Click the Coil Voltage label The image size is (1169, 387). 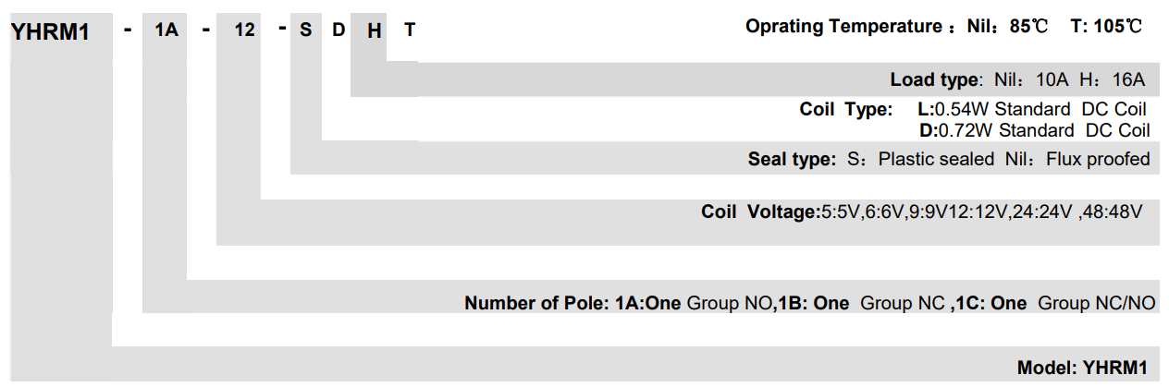point(761,212)
